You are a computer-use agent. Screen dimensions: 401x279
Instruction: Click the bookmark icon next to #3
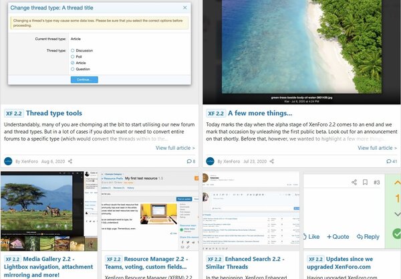point(365,182)
